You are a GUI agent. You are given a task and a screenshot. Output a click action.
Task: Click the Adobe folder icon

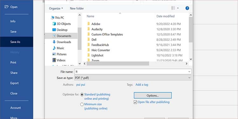[89, 24]
